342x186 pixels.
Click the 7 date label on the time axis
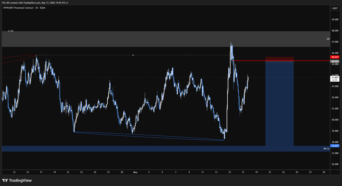pyautogui.click(x=176, y=172)
